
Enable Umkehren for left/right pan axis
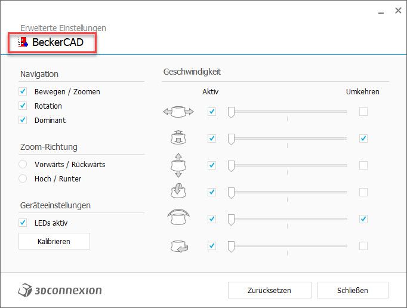[x=363, y=112]
